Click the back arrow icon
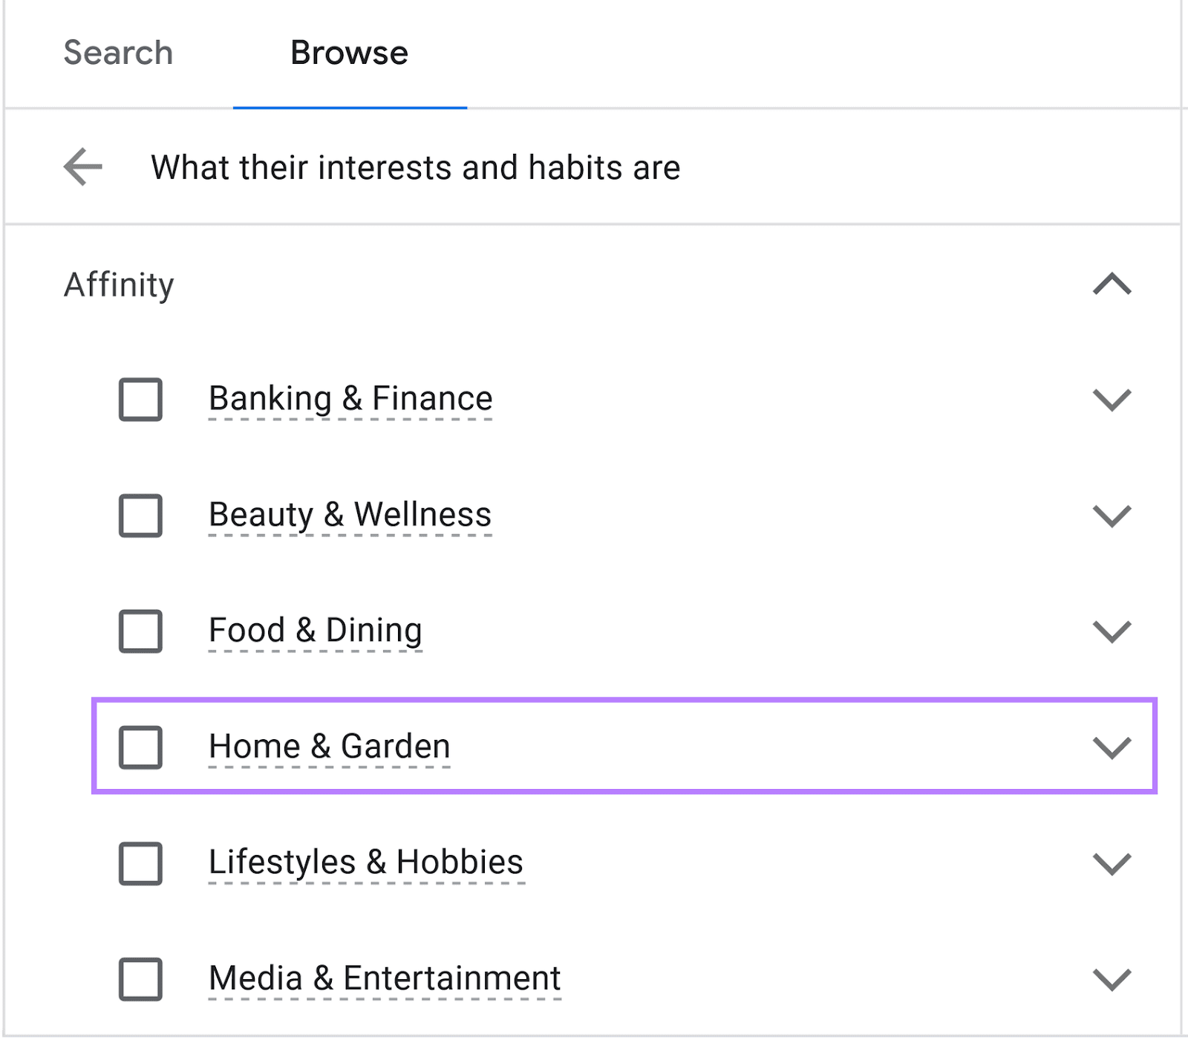This screenshot has height=1043, width=1188. coord(83,166)
